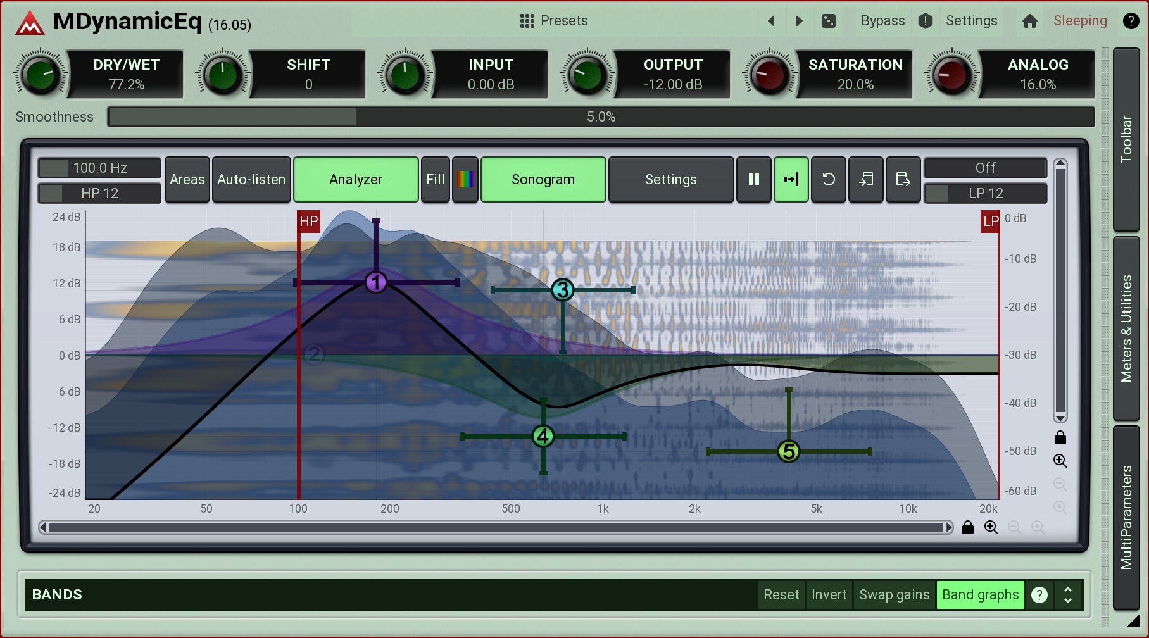Open the analyzer Settings button
Image resolution: width=1149 pixels, height=638 pixels.
click(671, 180)
